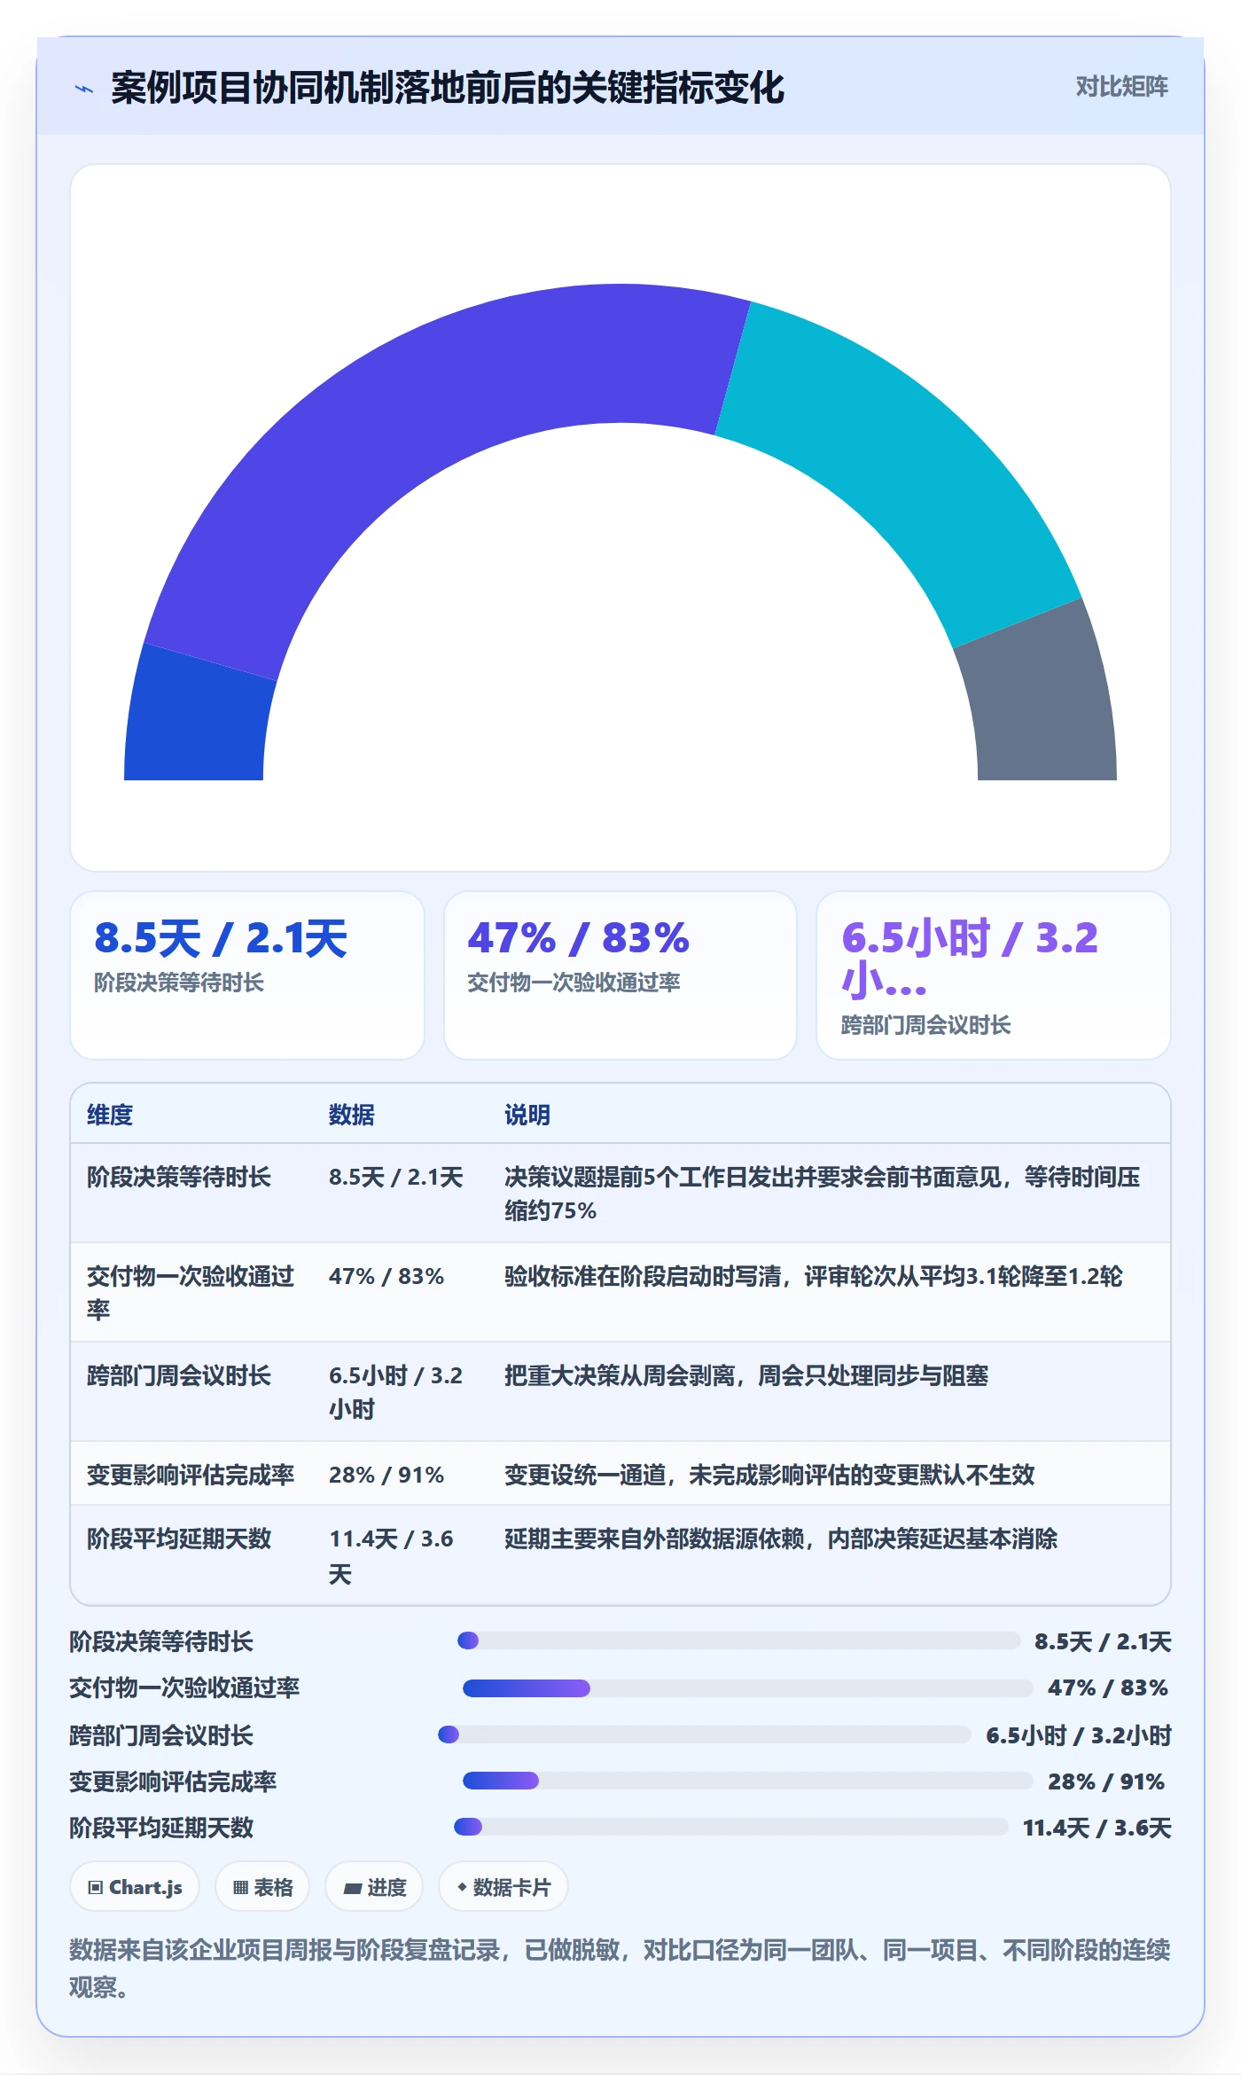Viewport: 1241px width, 2075px height.
Task: Click the 阶段平均延期天数 progress bar
Action: [731, 1827]
